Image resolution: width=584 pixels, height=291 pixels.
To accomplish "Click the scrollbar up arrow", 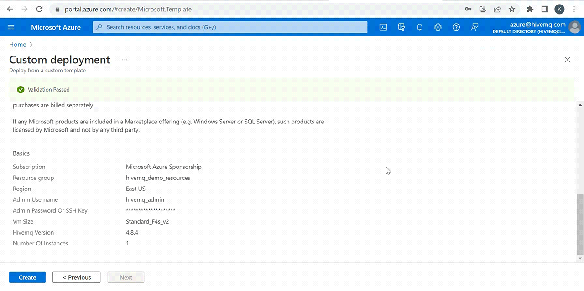I will (580, 105).
